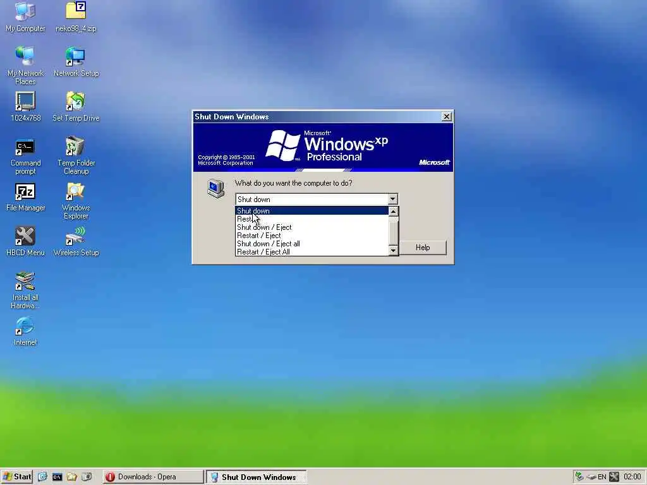The width and height of the screenshot is (647, 485).
Task: Click the fourth quick launch icon beside folder
Action: coord(87,477)
